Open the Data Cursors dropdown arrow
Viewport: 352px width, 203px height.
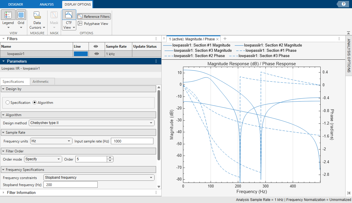44,27
